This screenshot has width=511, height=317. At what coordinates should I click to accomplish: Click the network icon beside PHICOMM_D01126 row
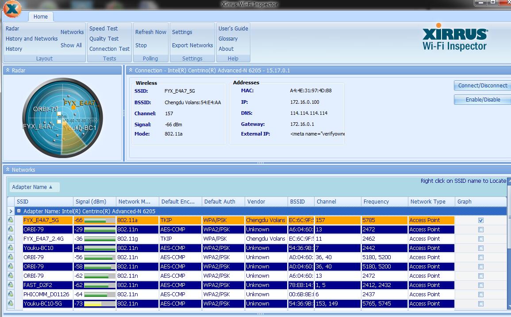click(11, 294)
